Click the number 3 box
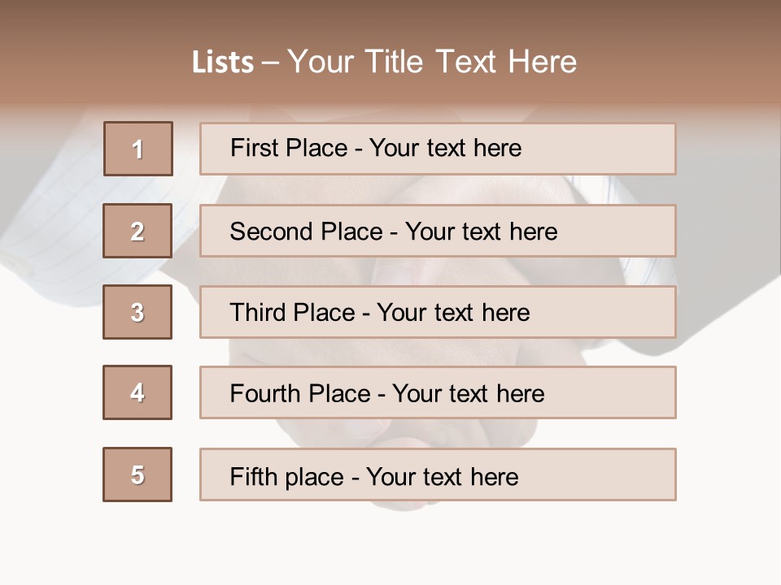The height and width of the screenshot is (585, 781). (x=137, y=312)
